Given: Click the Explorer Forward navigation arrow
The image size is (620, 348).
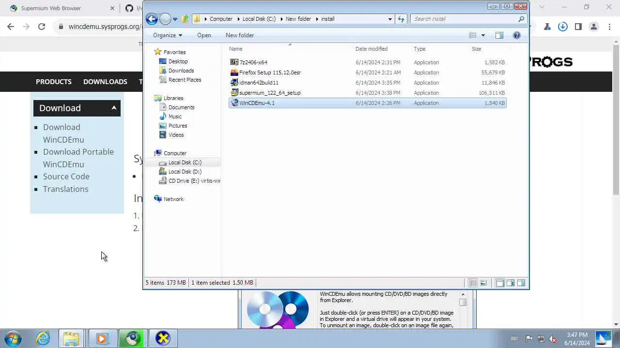Looking at the screenshot, I should click(165, 19).
